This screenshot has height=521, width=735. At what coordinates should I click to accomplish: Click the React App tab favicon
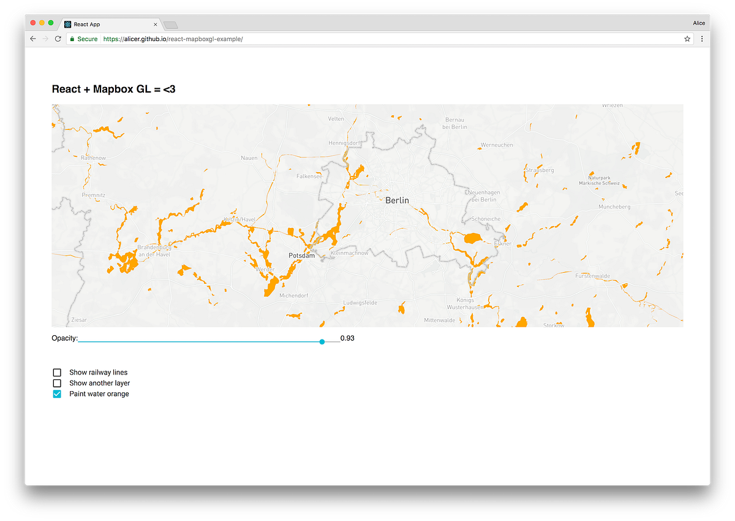click(x=67, y=24)
